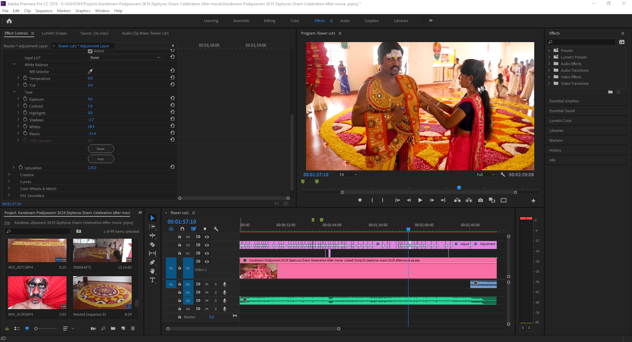Enable Snap in the timeline

[182, 229]
